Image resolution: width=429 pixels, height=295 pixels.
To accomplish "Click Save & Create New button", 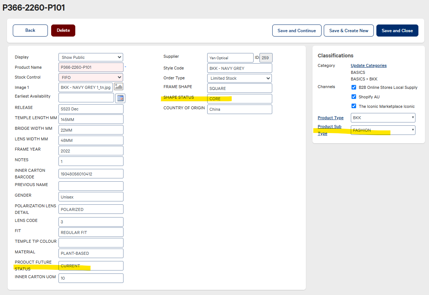I will coord(349,31).
